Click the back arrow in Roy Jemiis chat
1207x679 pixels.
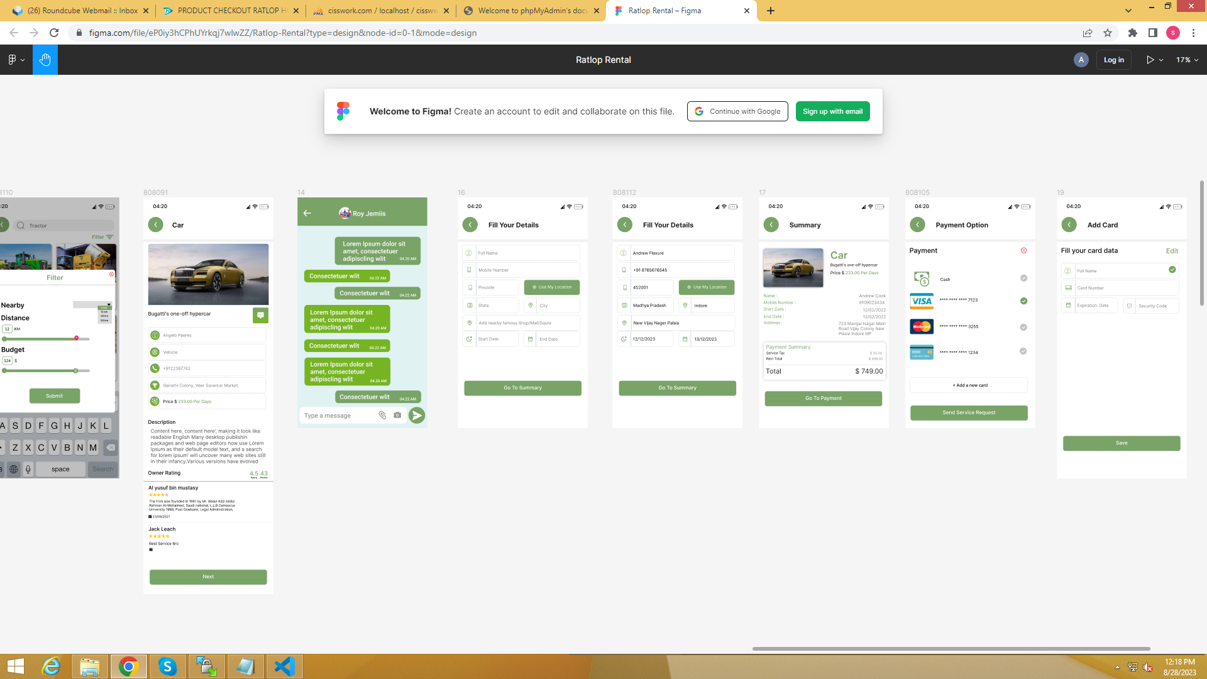pyautogui.click(x=307, y=213)
